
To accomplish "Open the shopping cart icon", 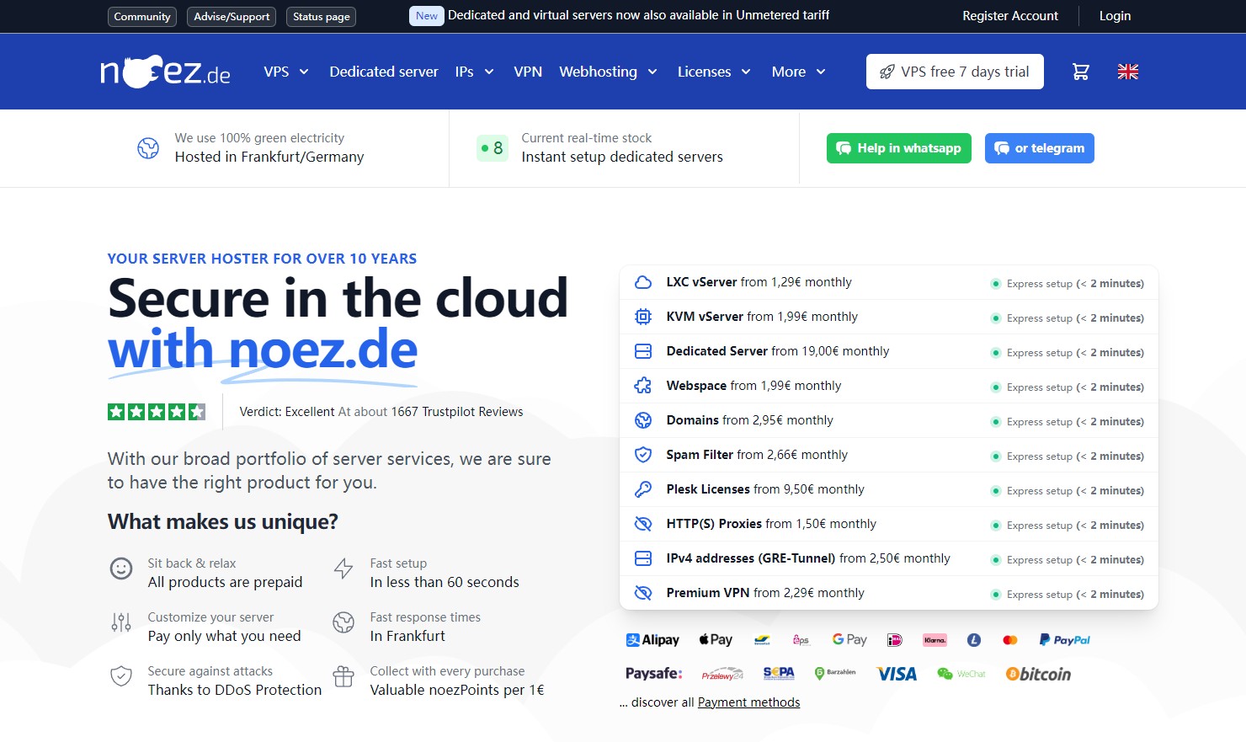I will 1081,72.
